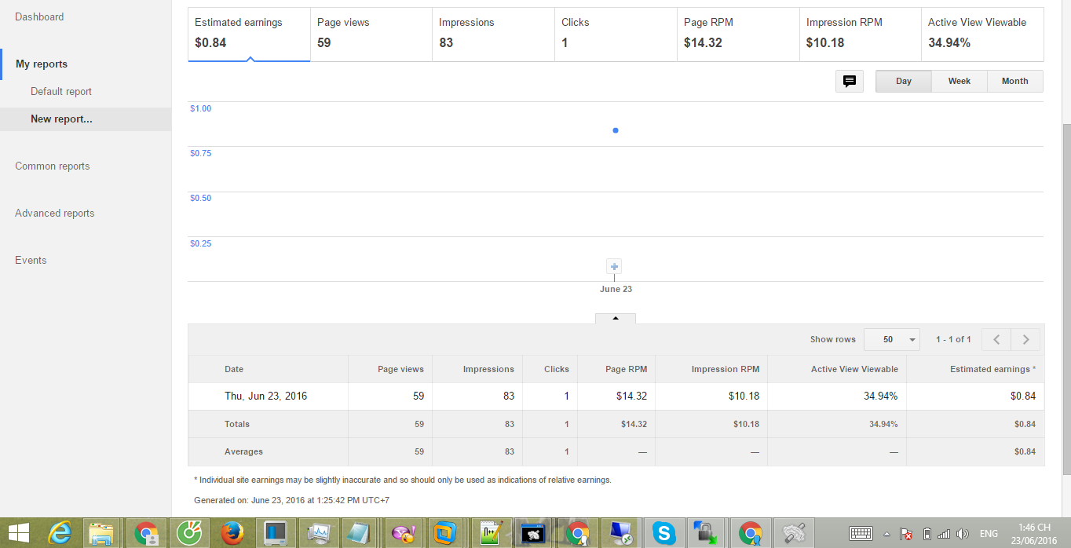Show hidden system tray icons
This screenshot has height=548, width=1071.
click(887, 534)
